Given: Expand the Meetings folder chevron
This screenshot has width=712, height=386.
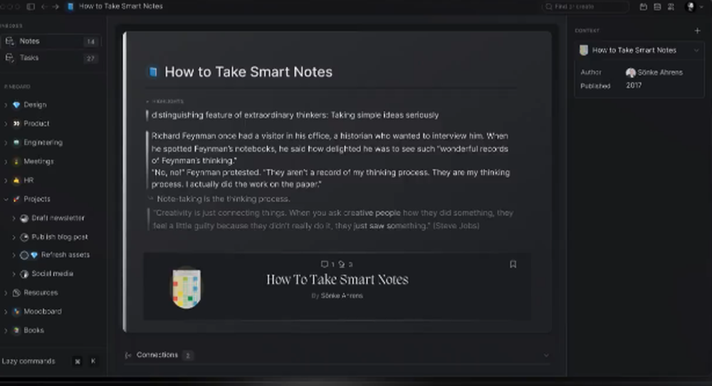Looking at the screenshot, I should pos(6,162).
